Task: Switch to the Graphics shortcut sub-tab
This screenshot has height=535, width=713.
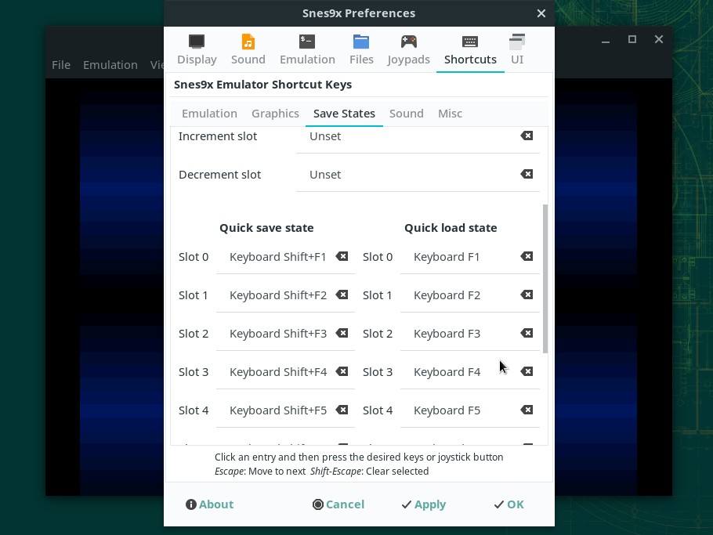Action: point(275,114)
